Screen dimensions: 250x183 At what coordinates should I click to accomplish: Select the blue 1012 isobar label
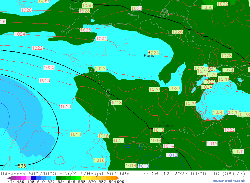click(172, 155)
